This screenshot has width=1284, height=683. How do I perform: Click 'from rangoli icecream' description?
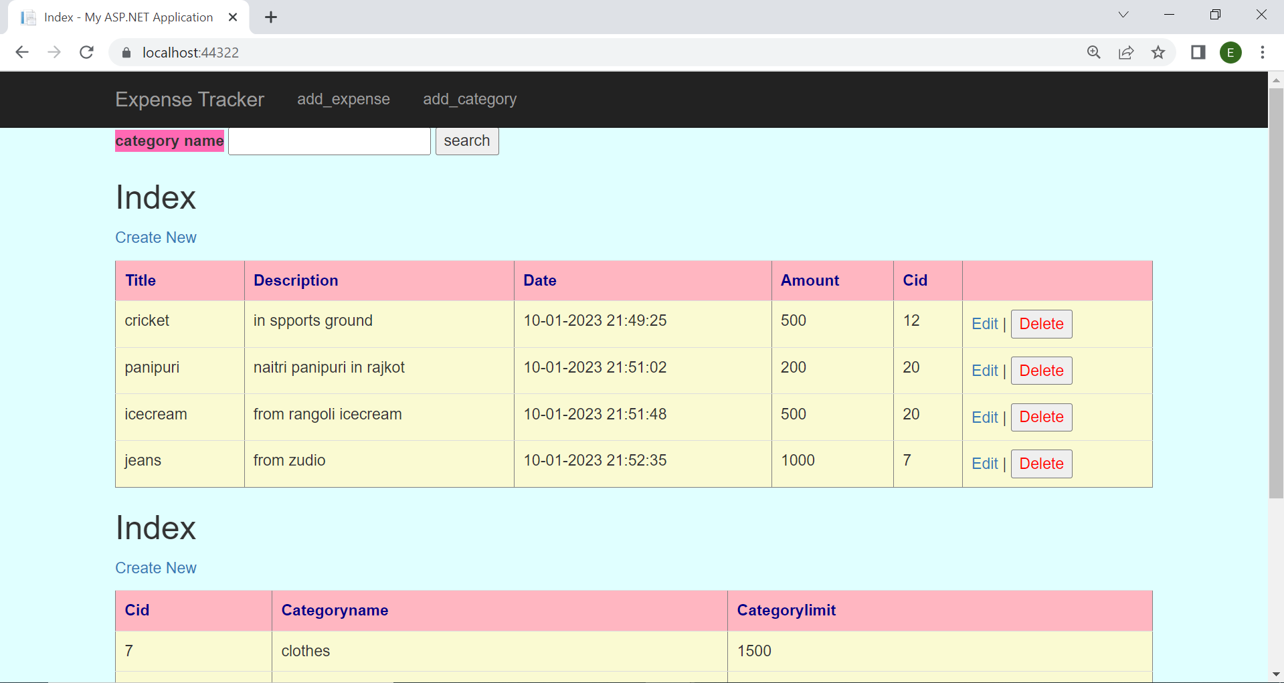[x=327, y=414]
